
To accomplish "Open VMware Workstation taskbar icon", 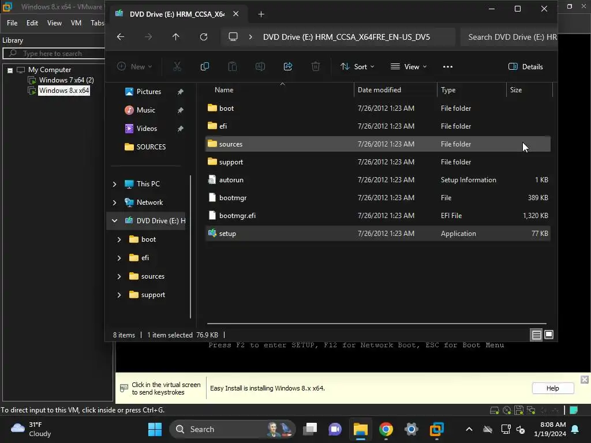I will 436,429.
